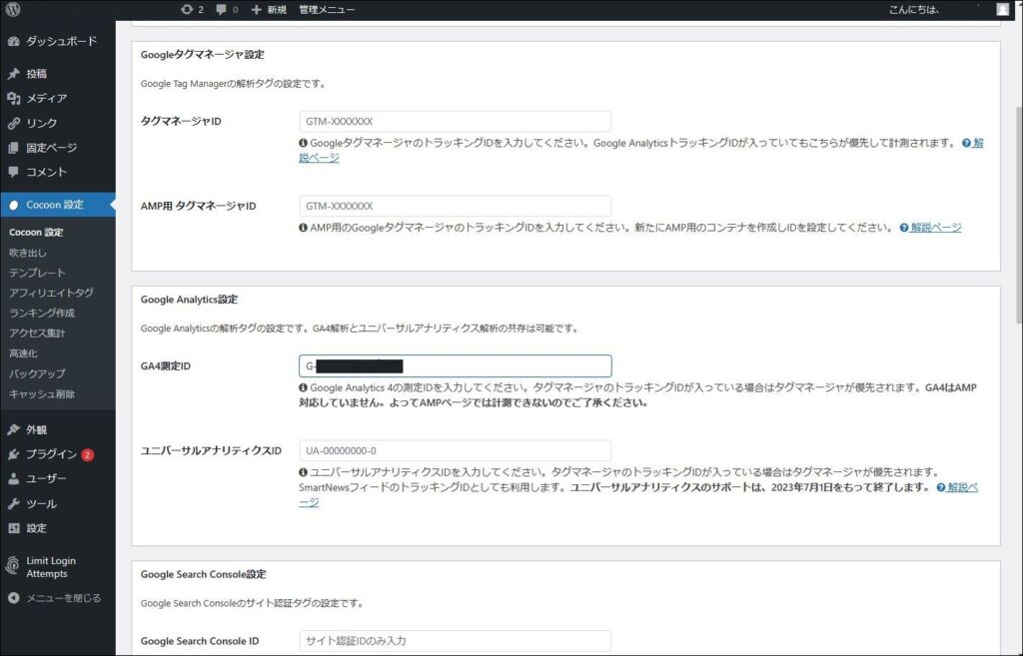Click the plugin update badge showing 2
The image size is (1023, 656).
(88, 454)
